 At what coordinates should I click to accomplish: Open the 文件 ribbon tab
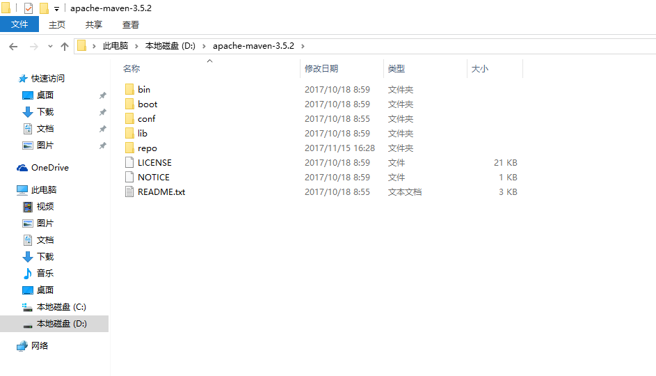[x=19, y=24]
